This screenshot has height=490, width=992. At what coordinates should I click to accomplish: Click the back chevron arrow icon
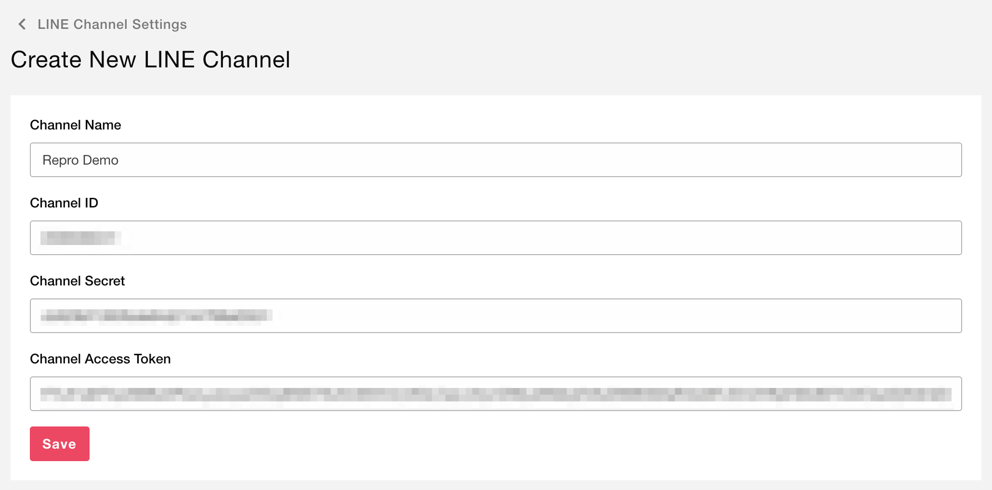(22, 24)
